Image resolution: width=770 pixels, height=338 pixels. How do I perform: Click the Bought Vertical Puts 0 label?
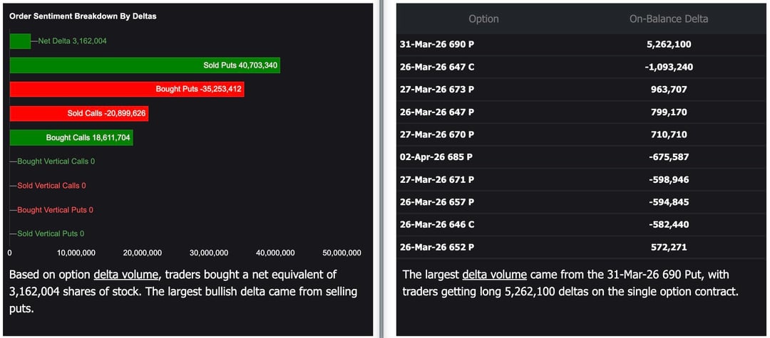pos(55,210)
